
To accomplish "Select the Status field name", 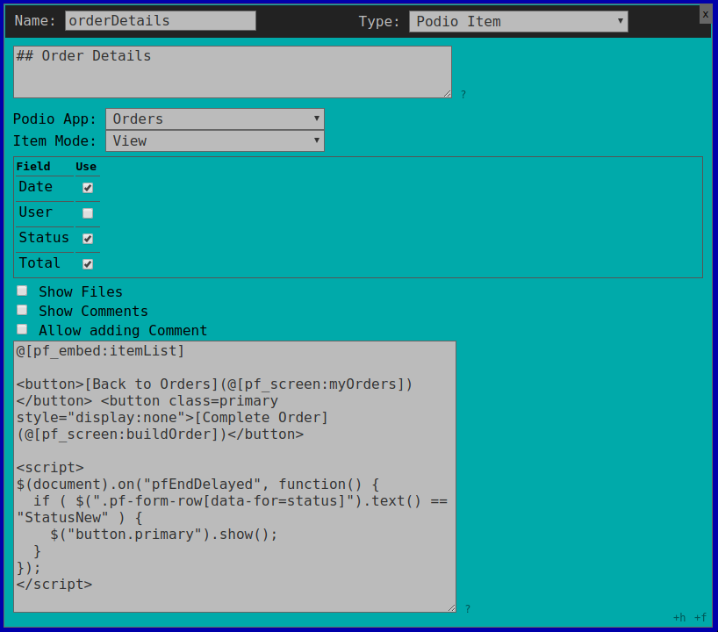I will [44, 238].
